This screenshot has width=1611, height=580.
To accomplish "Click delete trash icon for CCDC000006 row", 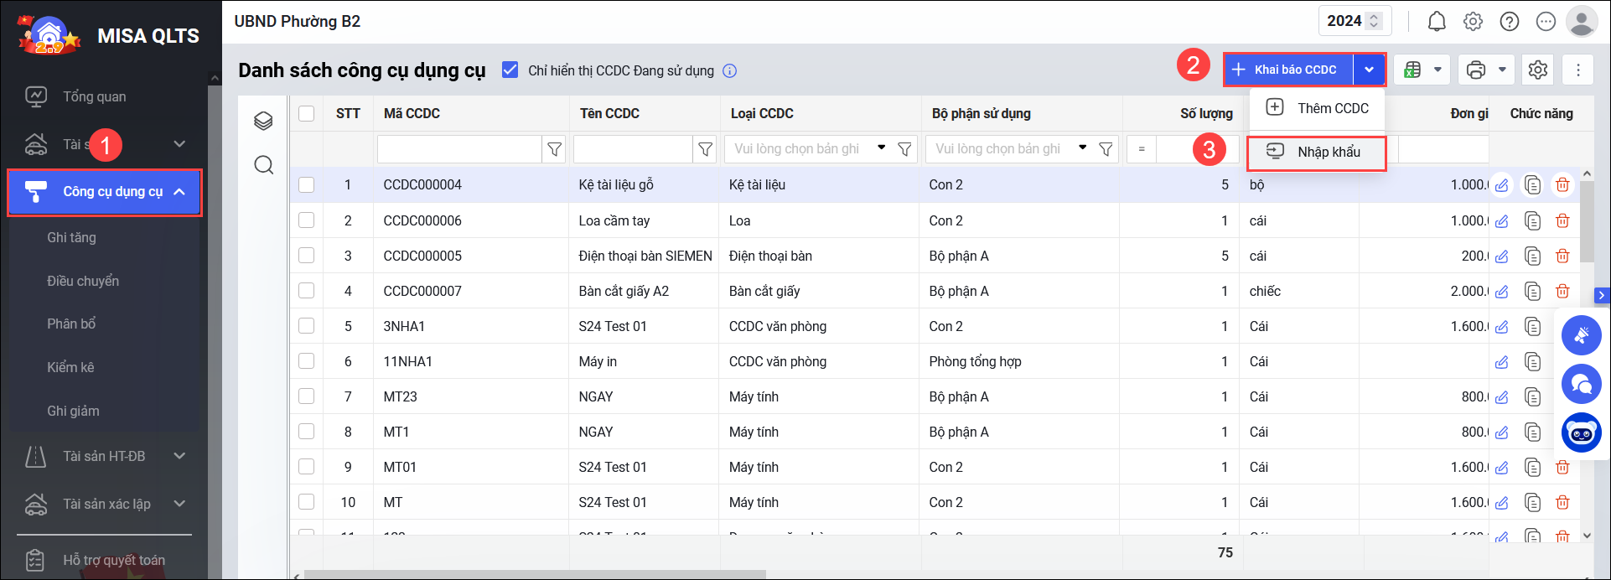I will (x=1562, y=221).
